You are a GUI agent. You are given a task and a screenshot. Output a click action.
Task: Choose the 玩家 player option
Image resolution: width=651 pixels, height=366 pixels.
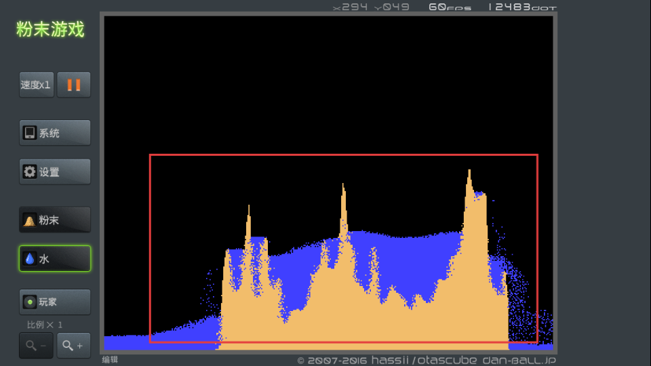coord(54,302)
